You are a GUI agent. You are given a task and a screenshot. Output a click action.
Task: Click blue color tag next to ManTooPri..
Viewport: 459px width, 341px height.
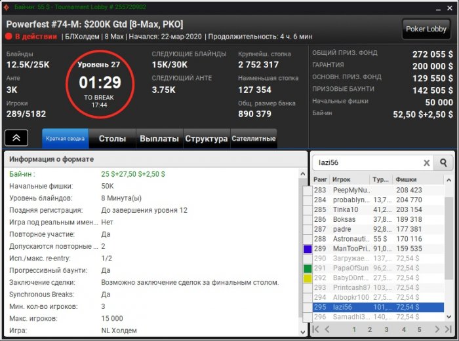point(308,249)
